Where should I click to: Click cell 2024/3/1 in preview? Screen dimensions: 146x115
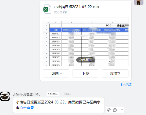(x=56, y=34)
